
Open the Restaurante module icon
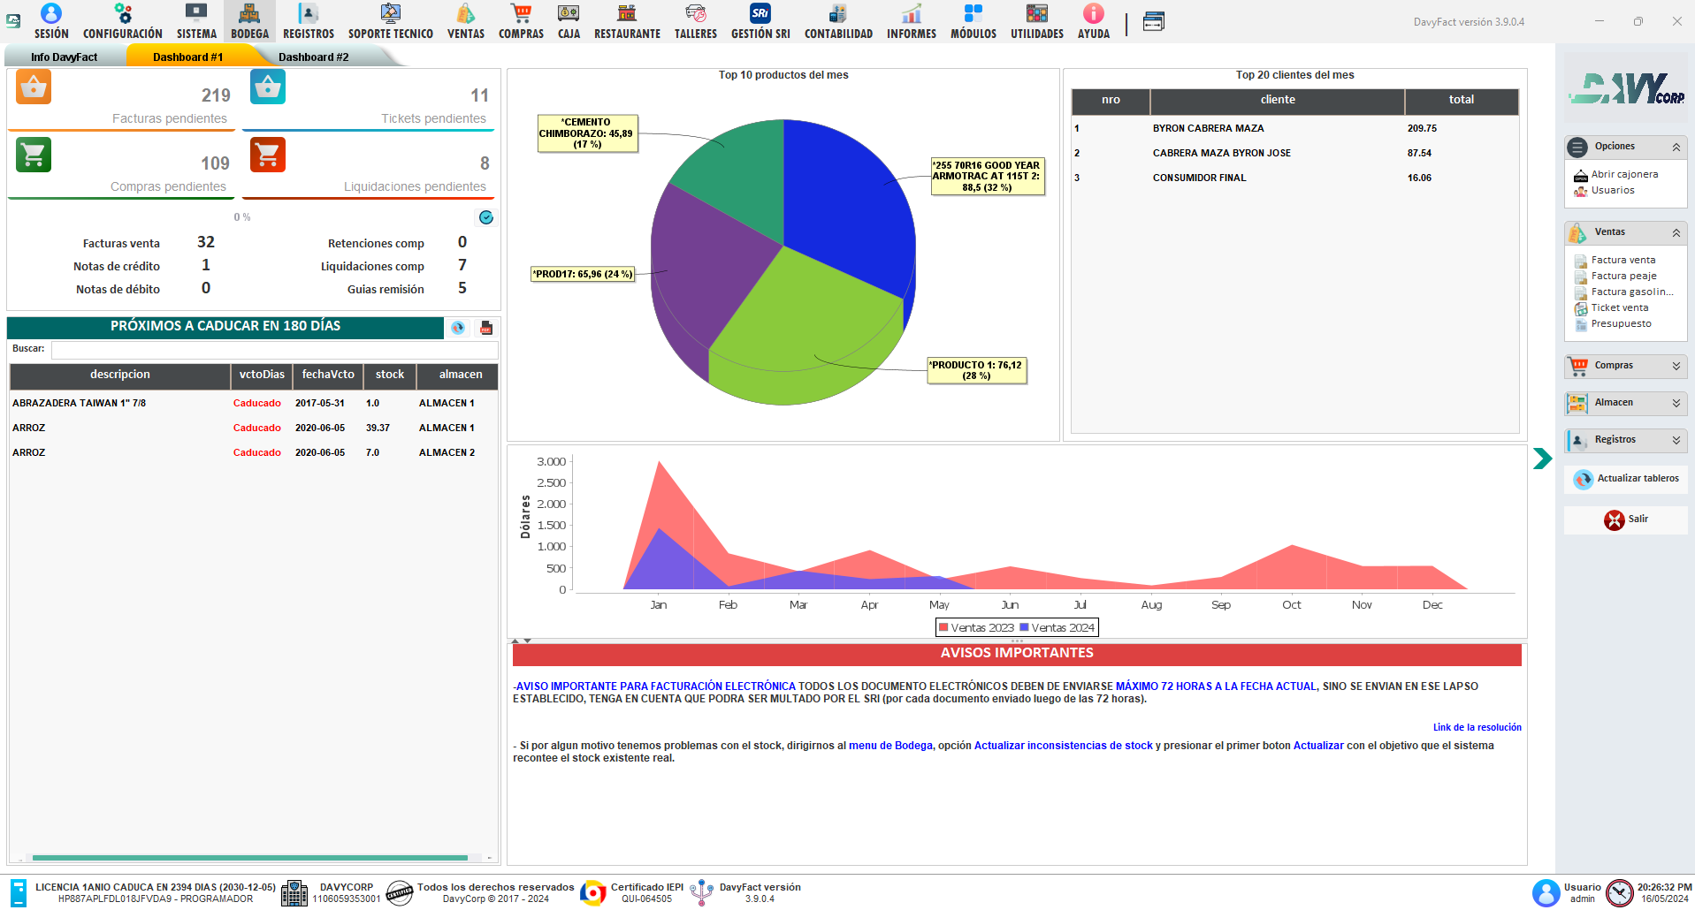coord(627,14)
